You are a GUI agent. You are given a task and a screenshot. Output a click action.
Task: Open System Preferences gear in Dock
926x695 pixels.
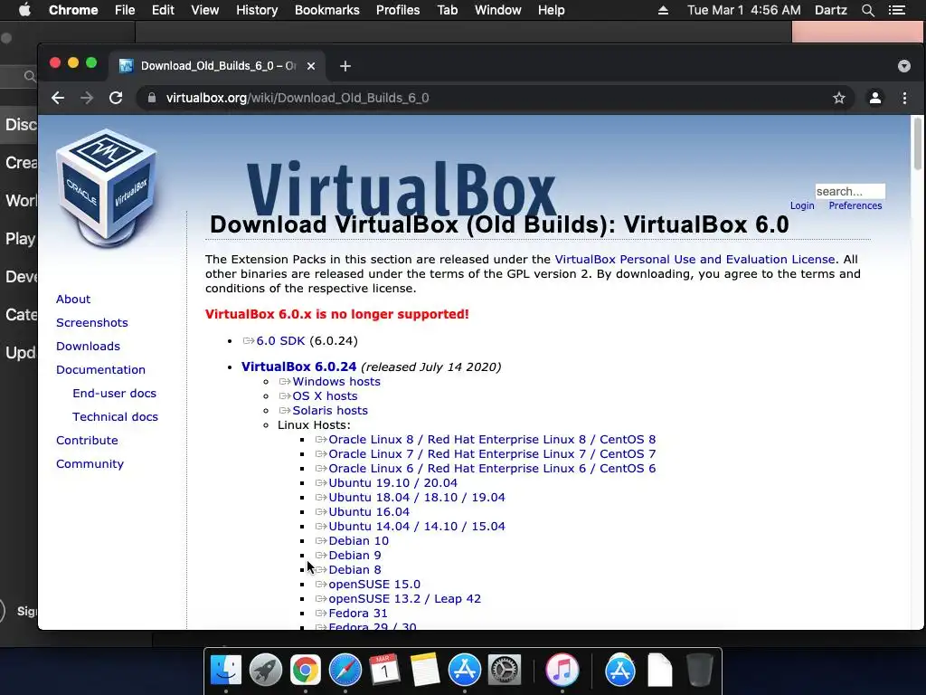[505, 671]
